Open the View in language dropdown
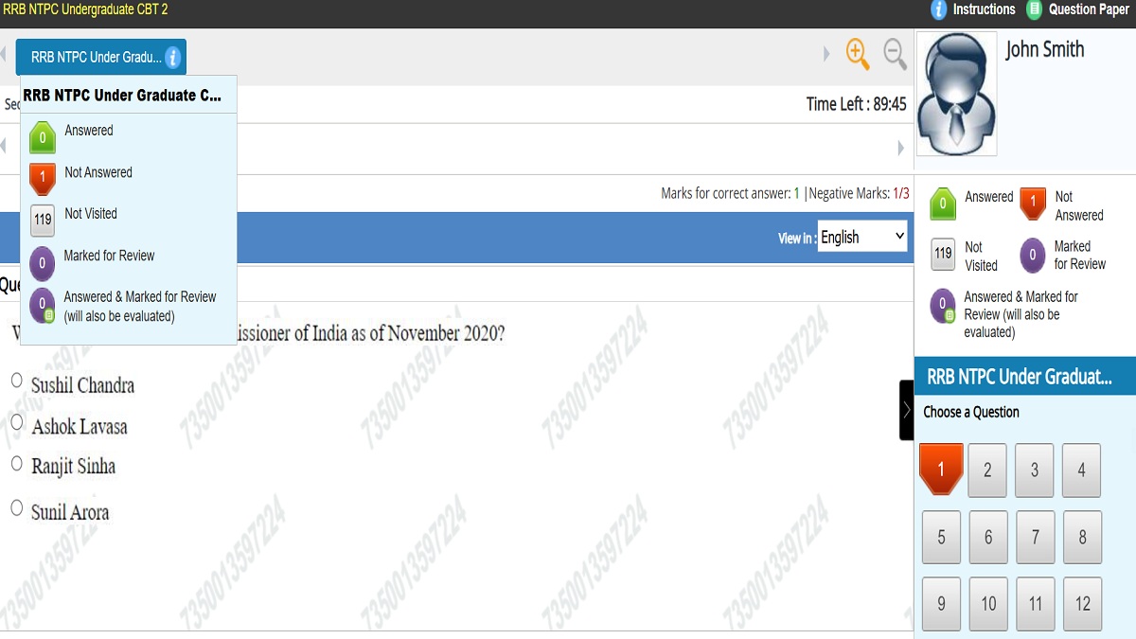 click(x=861, y=238)
